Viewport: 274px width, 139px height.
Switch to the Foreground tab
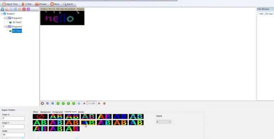(57, 112)
